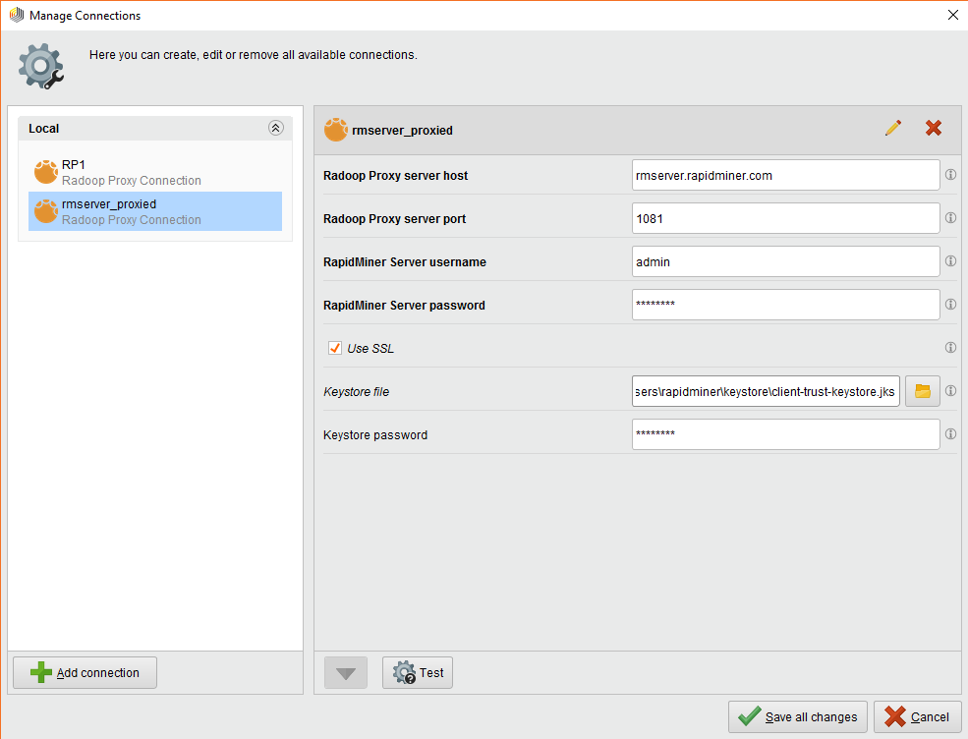Viewport: 968px width, 739px height.
Task: Click info icon next to Keystore password
Action: tap(950, 434)
